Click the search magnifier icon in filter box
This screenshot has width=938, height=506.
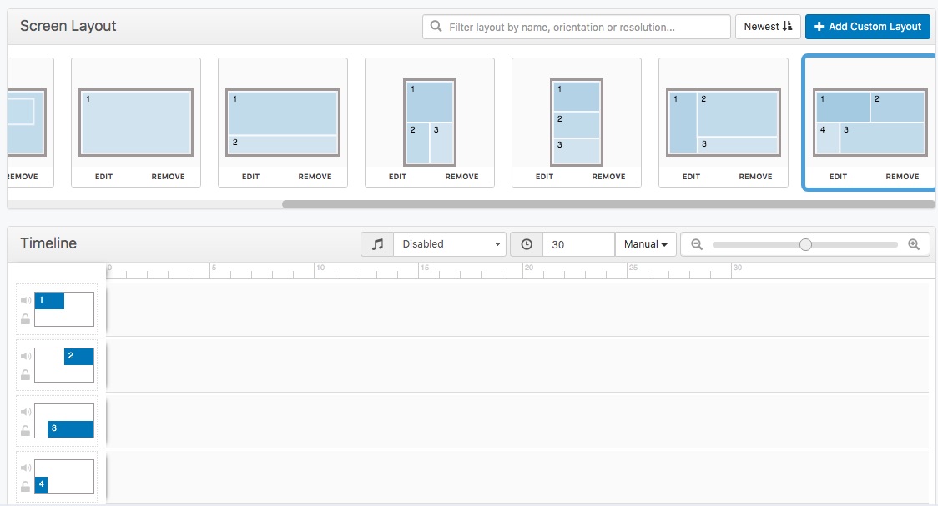tap(436, 27)
